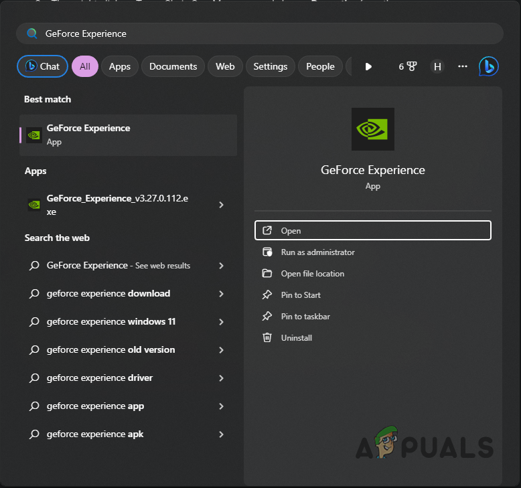Open the rewards points trophy icon
The width and height of the screenshot is (521, 488).
click(412, 66)
